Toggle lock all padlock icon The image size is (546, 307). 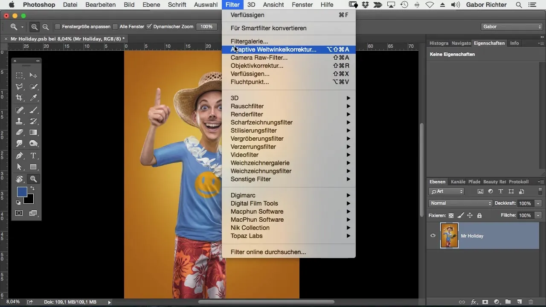(479, 215)
